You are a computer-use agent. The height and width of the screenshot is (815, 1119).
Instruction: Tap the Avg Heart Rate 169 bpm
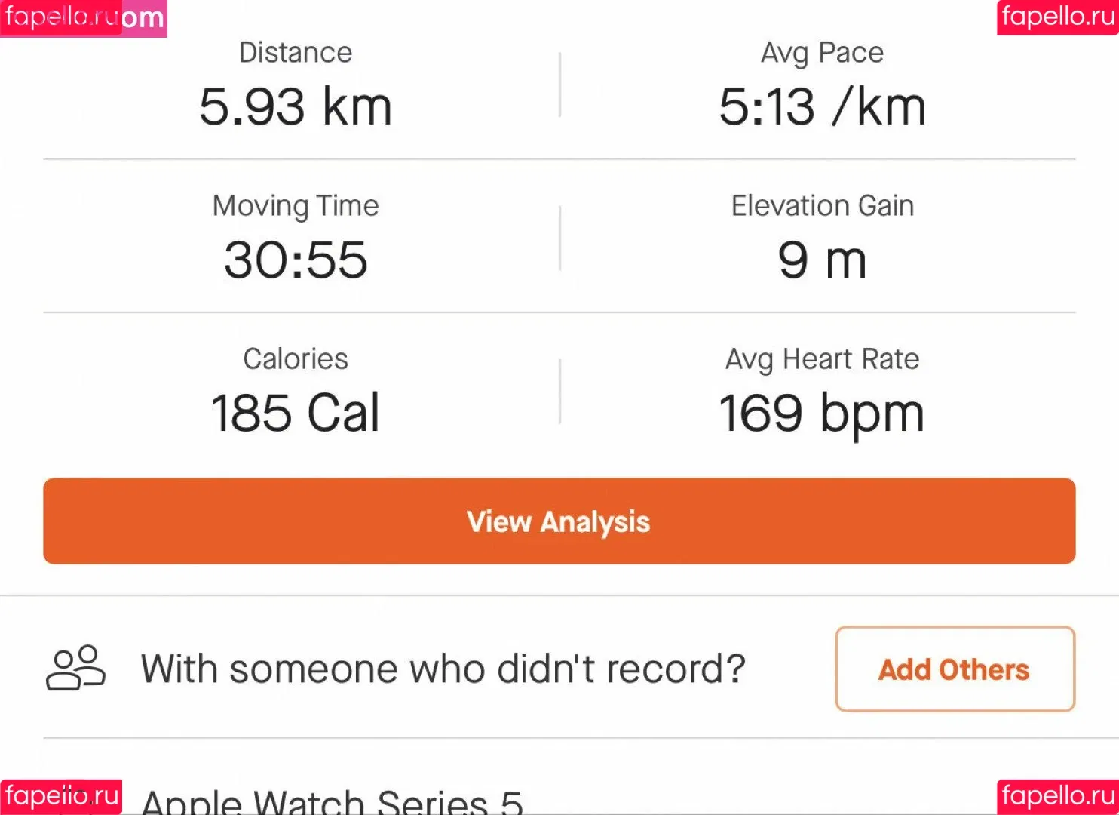pyautogui.click(x=822, y=414)
